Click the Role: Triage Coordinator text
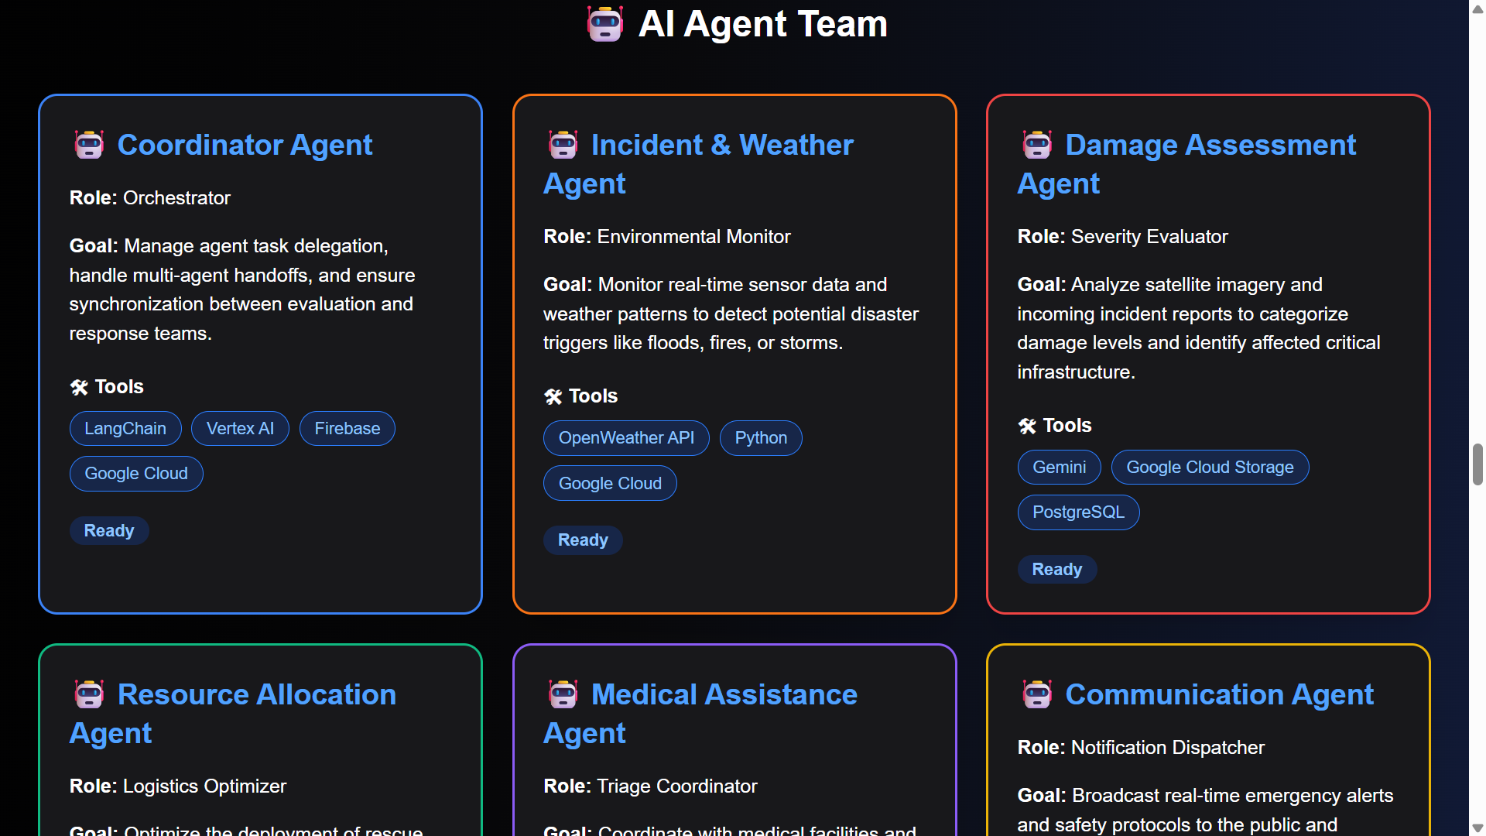Viewport: 1486px width, 836px height. pos(650,786)
